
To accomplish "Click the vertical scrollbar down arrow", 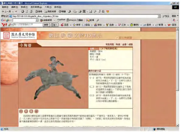I will [177, 126].
